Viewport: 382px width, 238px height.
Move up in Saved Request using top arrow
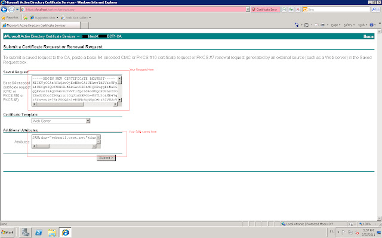click(119, 78)
